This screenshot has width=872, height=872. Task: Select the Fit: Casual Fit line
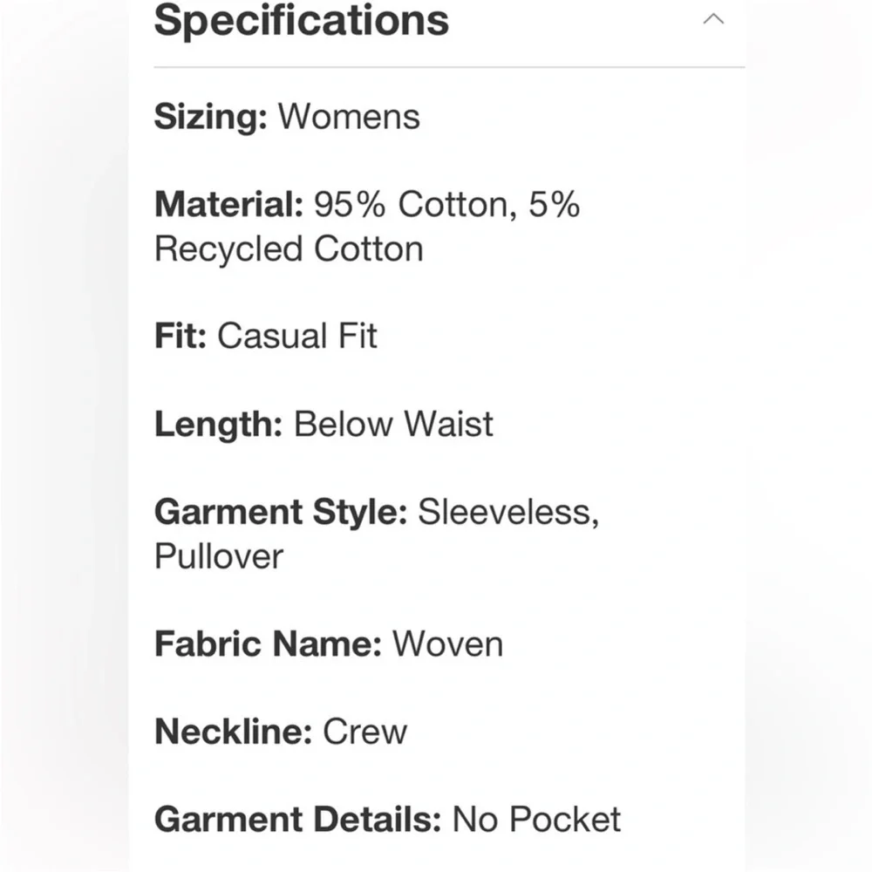pyautogui.click(x=266, y=336)
